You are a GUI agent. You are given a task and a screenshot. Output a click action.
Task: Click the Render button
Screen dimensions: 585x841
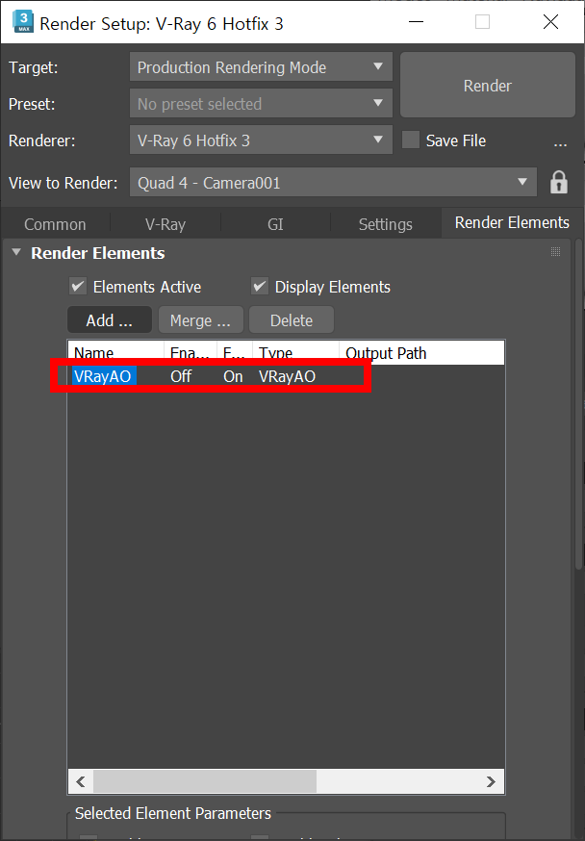click(488, 86)
